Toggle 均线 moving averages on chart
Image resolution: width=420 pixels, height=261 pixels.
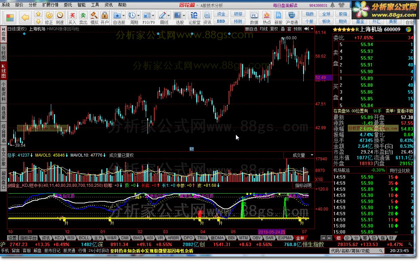(263, 29)
